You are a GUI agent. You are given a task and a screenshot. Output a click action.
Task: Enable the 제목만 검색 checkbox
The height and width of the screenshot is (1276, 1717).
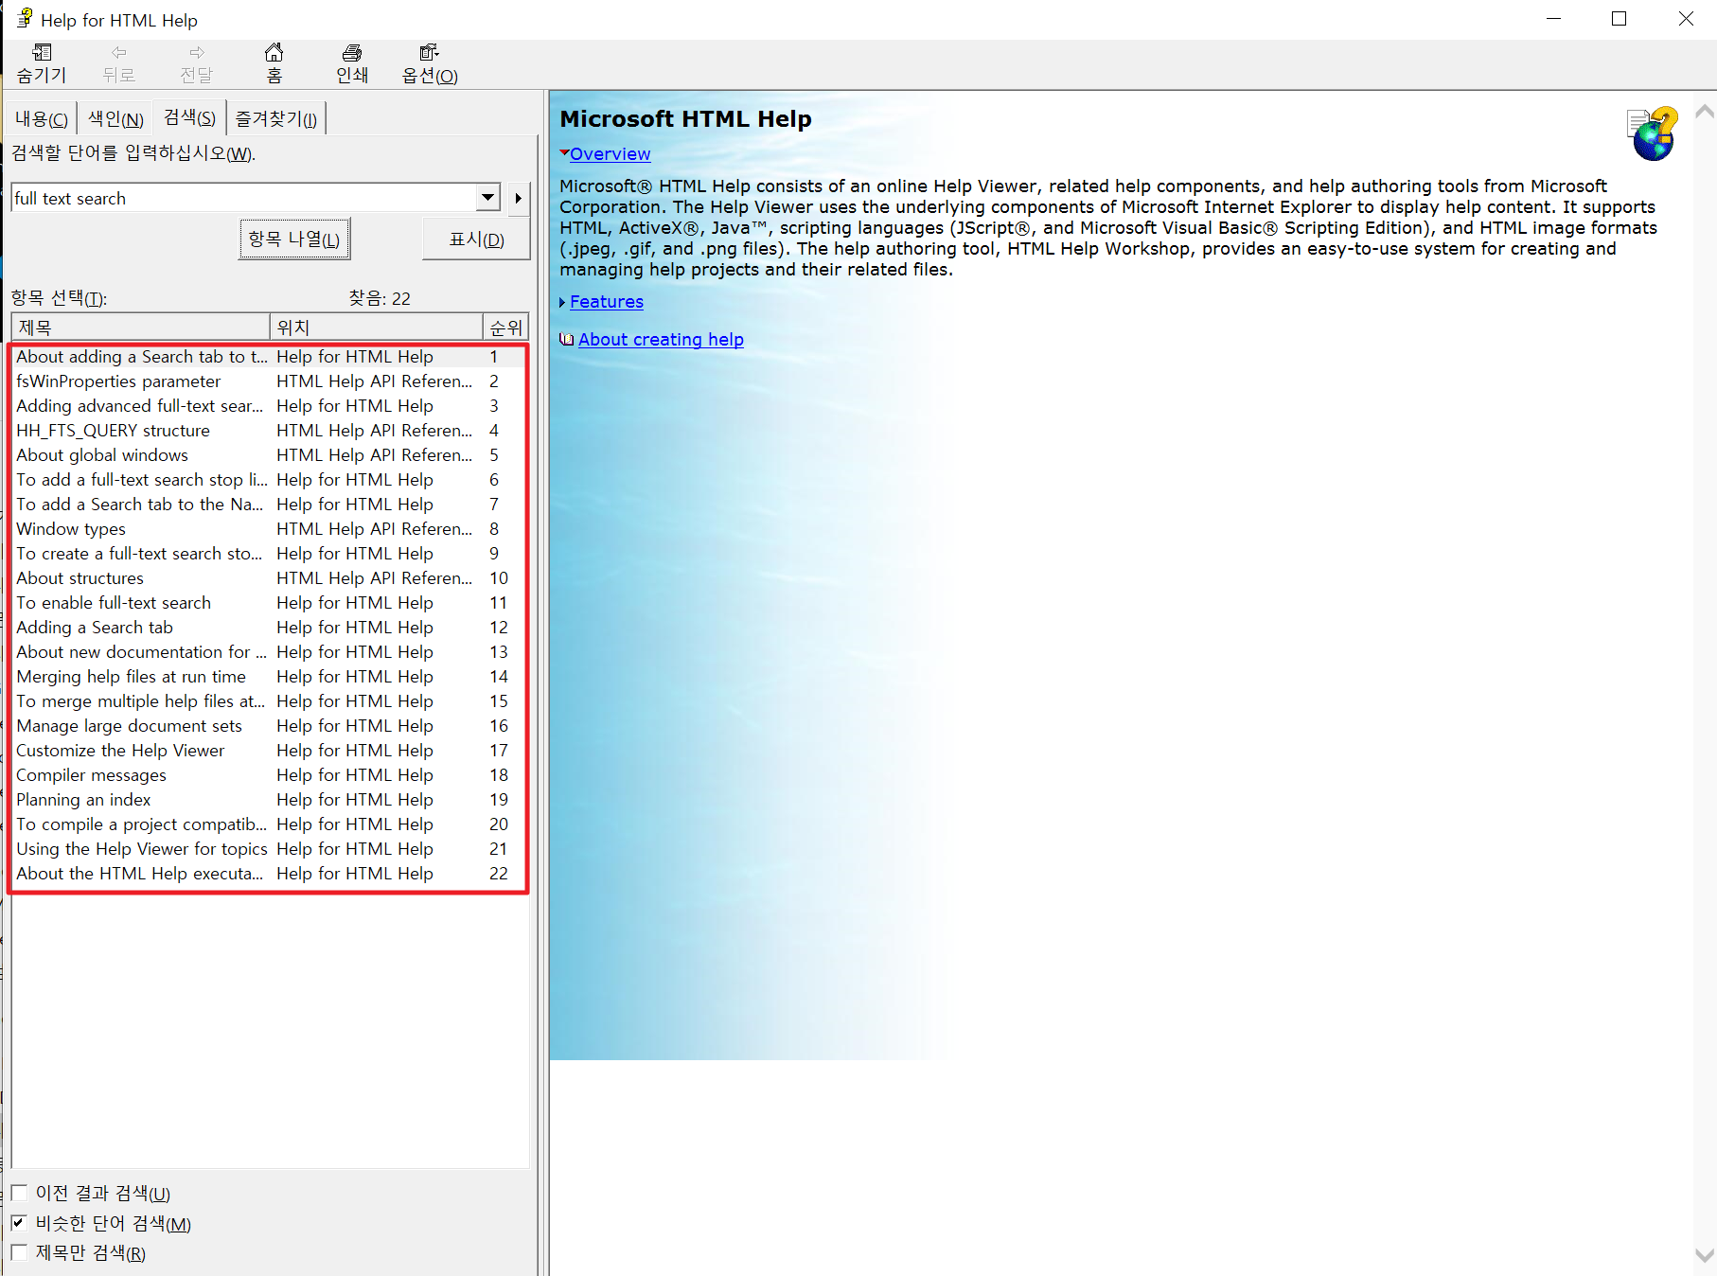point(20,1252)
